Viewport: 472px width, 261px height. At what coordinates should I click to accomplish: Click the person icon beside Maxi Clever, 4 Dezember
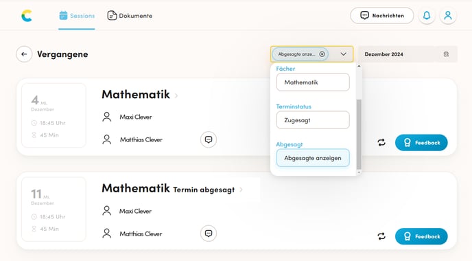106,117
